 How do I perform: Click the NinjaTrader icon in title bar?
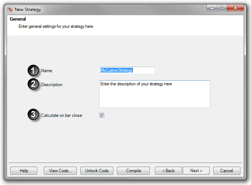coord(10,10)
